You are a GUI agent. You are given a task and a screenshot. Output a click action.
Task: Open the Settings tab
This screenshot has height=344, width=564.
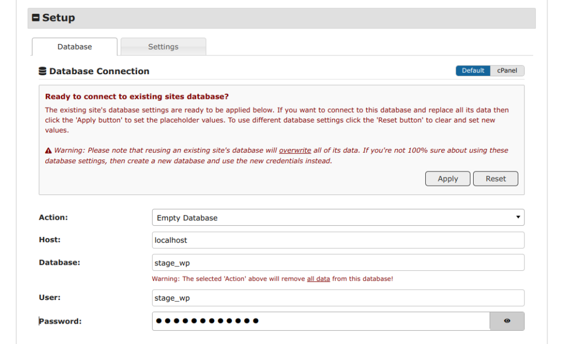pyautogui.click(x=163, y=47)
